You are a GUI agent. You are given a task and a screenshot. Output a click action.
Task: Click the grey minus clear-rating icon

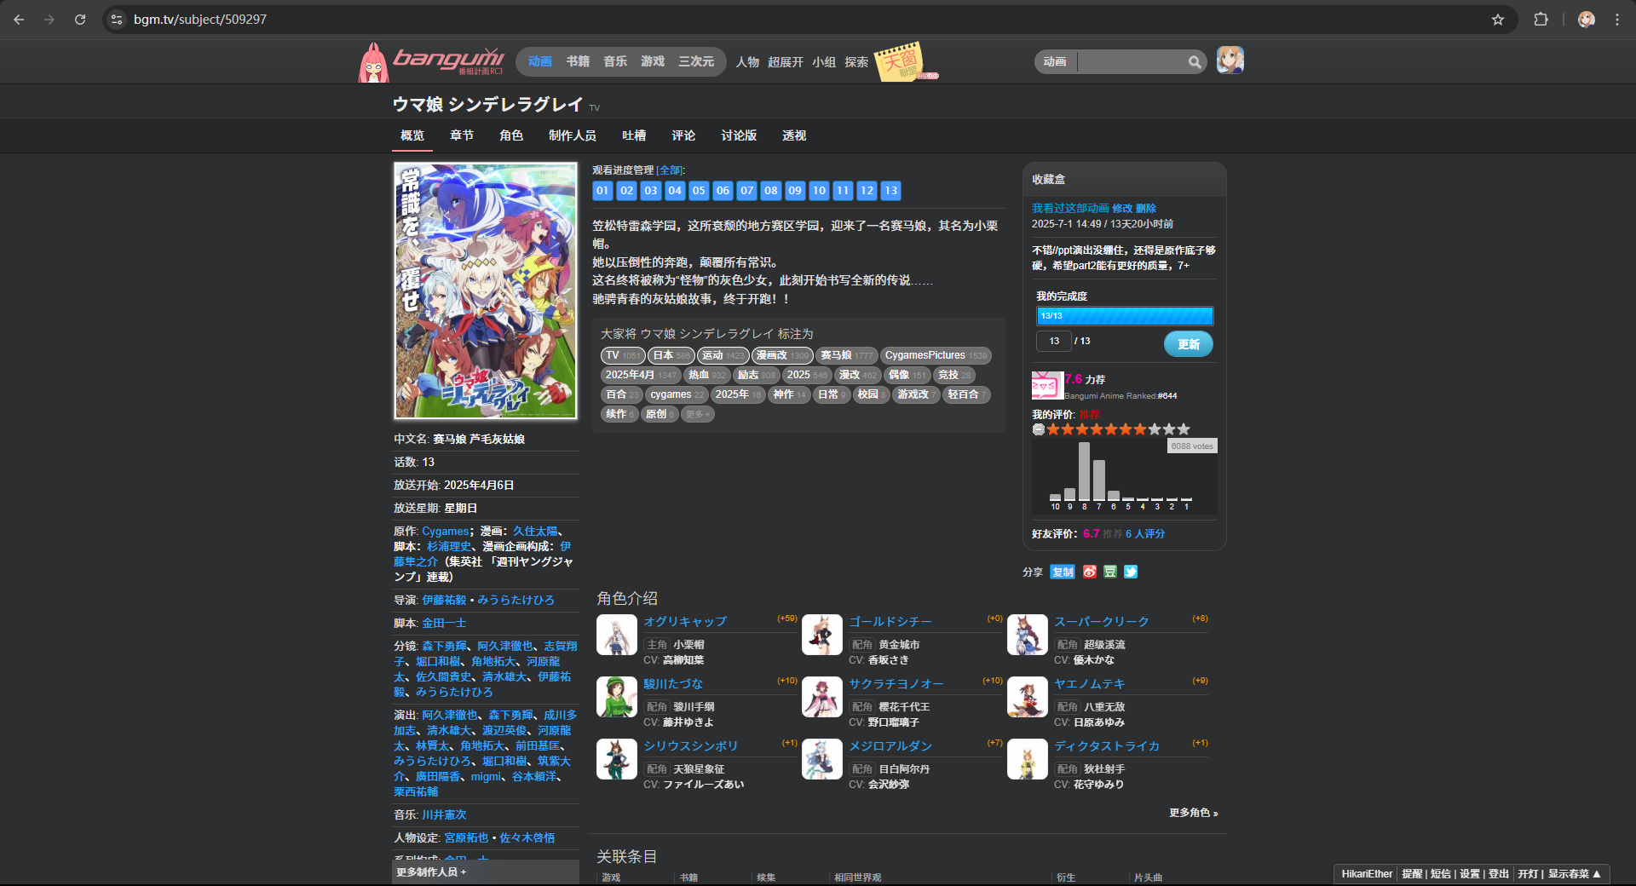tap(1039, 429)
